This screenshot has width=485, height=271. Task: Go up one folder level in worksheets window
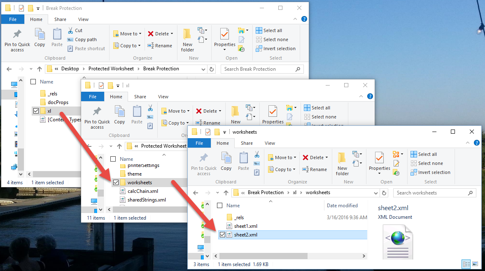[x=226, y=193]
